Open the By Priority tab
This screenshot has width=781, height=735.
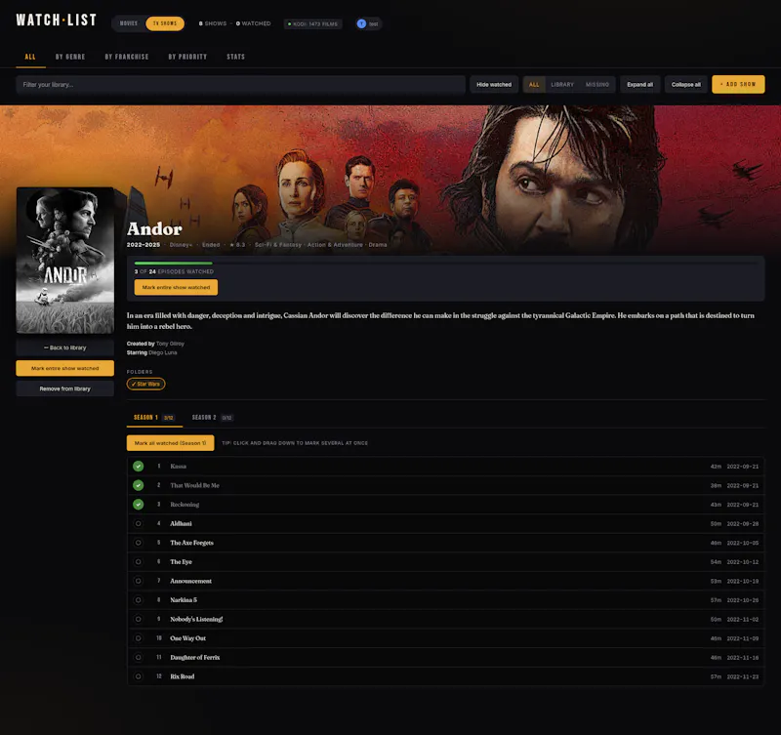[x=187, y=57]
